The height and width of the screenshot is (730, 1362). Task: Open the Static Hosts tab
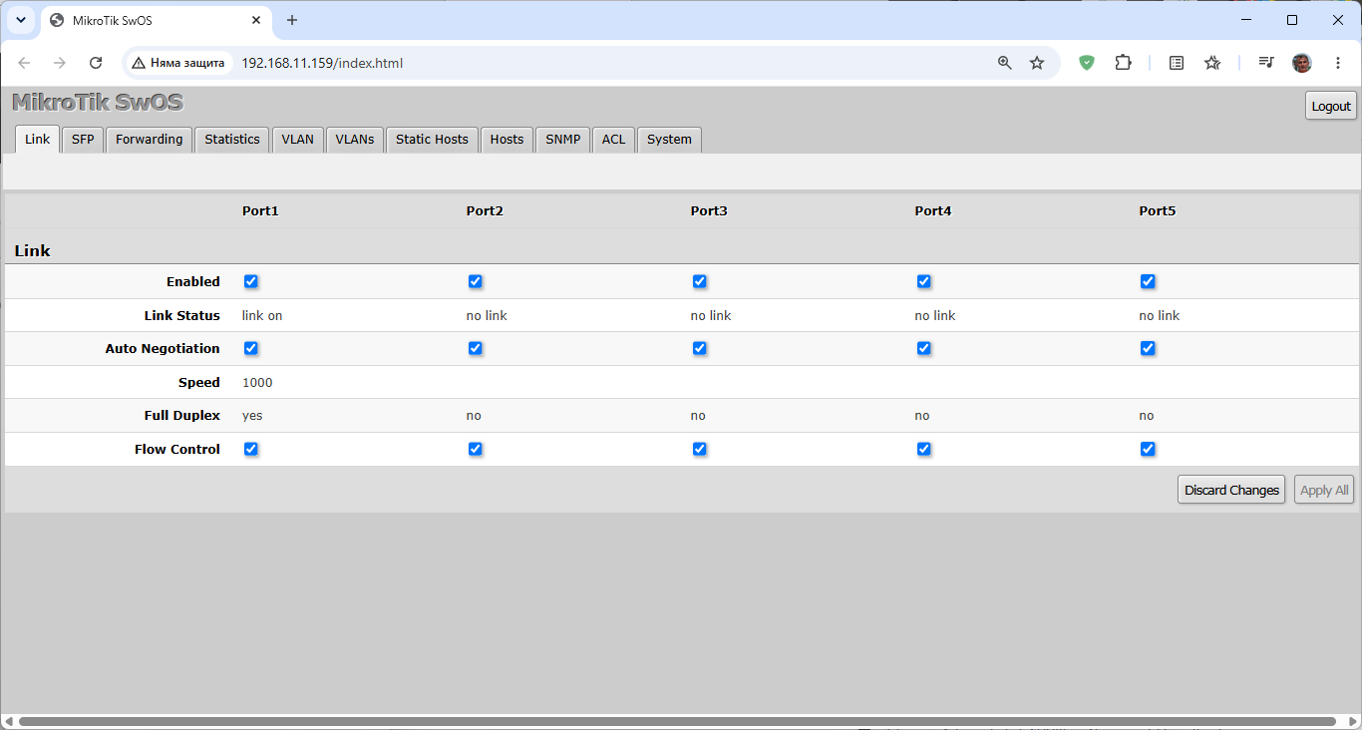pyautogui.click(x=432, y=140)
